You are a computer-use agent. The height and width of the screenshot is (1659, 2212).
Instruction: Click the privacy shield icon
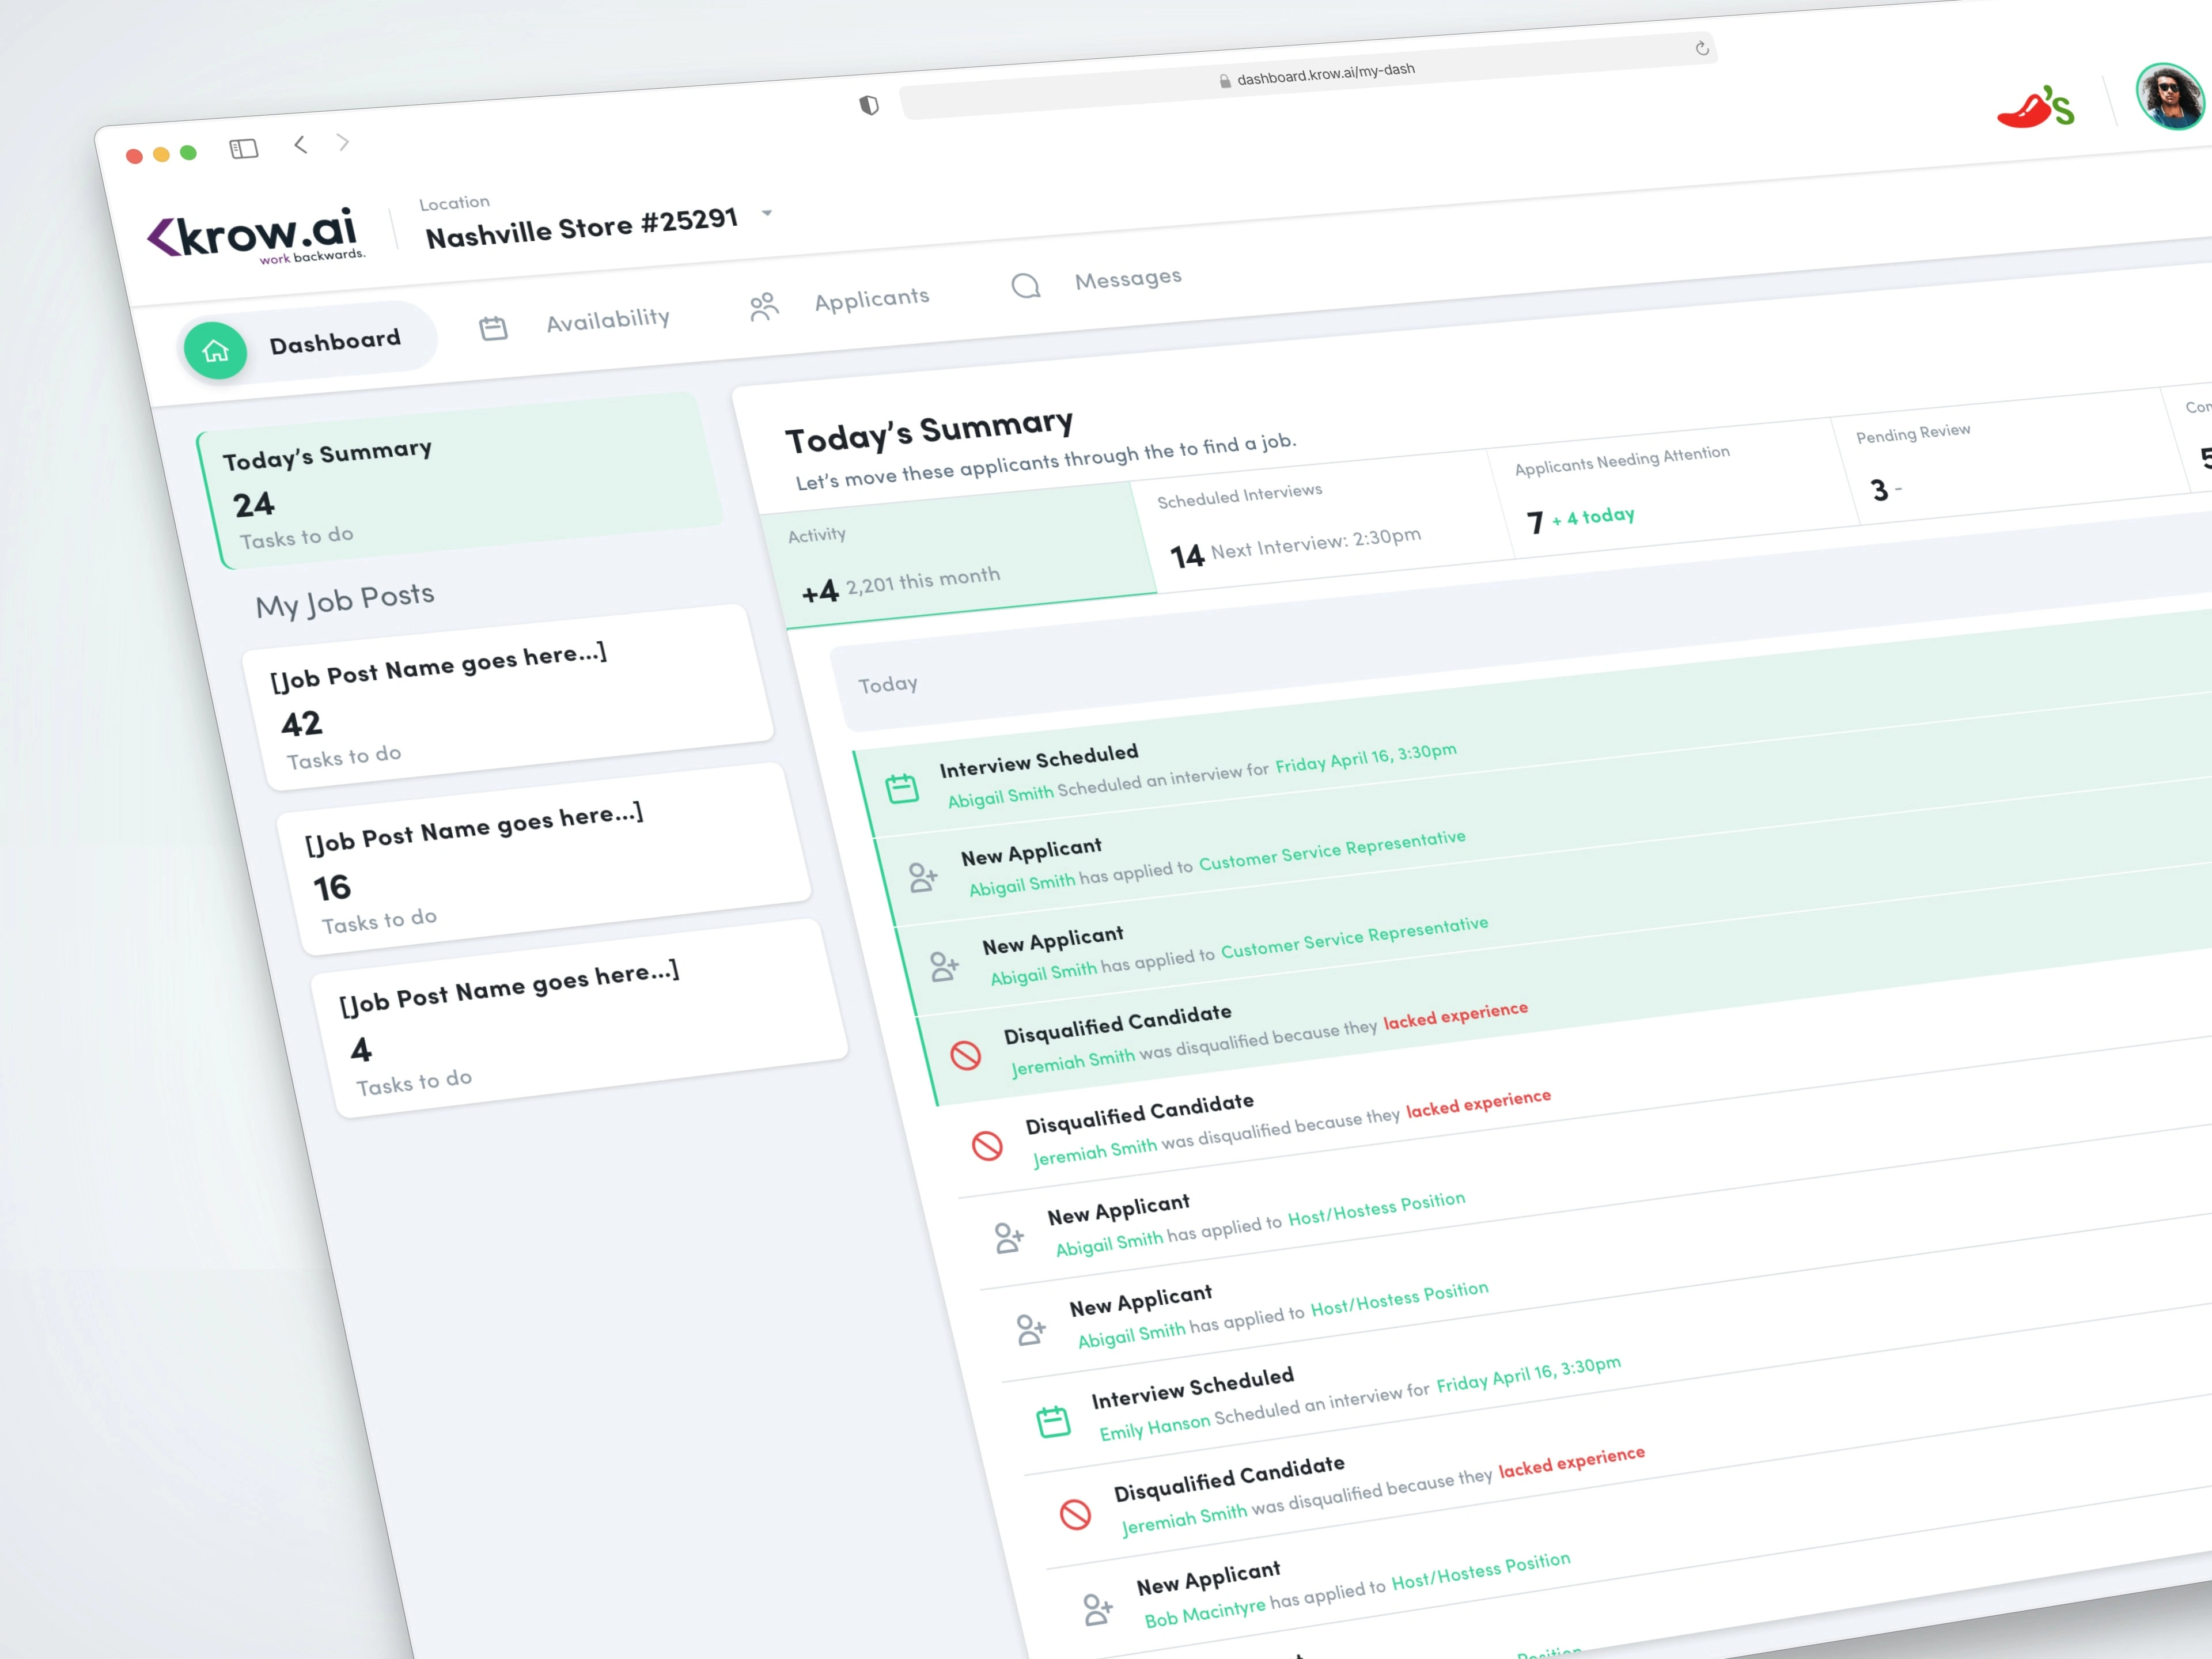click(x=869, y=105)
